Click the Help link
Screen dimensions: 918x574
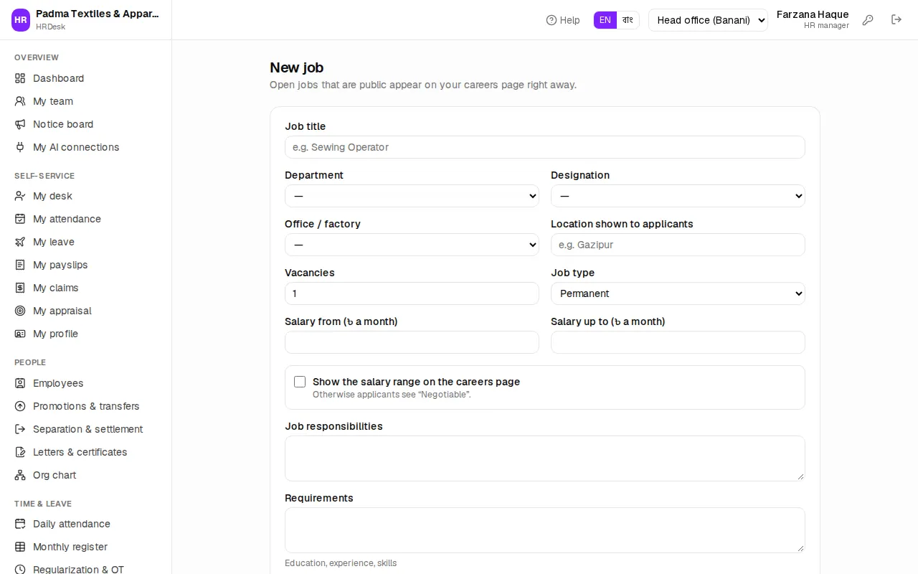(563, 20)
